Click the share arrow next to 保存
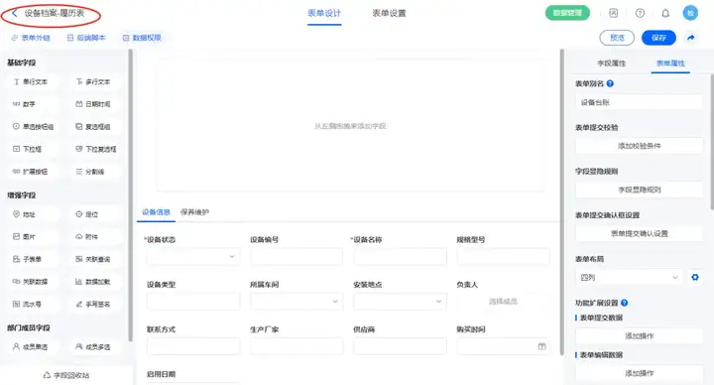 coord(691,38)
